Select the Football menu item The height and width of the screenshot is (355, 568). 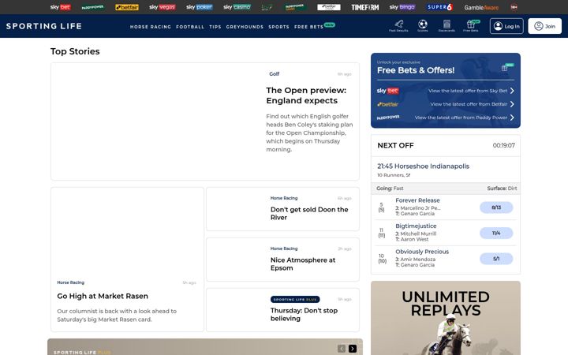(190, 27)
